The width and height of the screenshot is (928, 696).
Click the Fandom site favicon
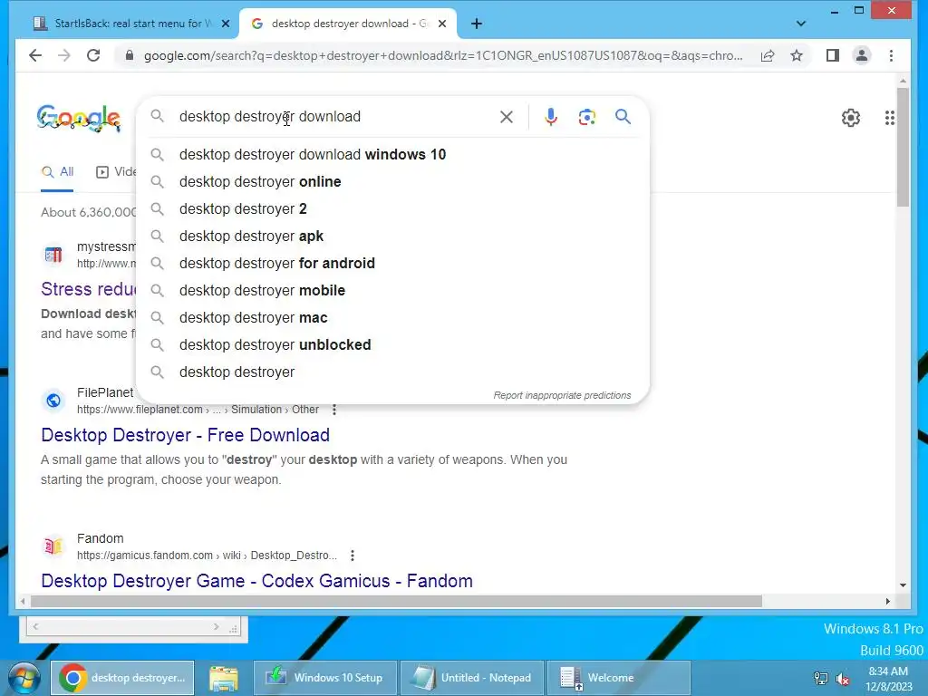click(53, 546)
